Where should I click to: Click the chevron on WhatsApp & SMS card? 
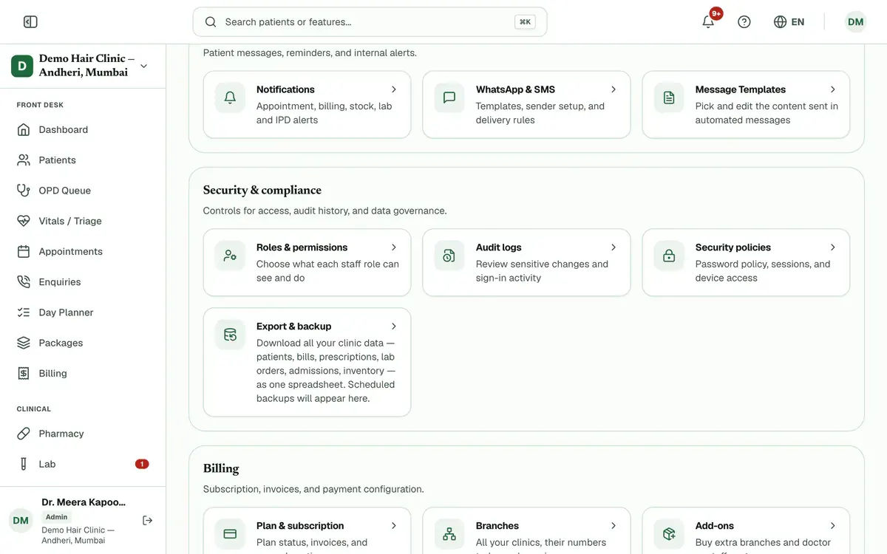pos(614,89)
